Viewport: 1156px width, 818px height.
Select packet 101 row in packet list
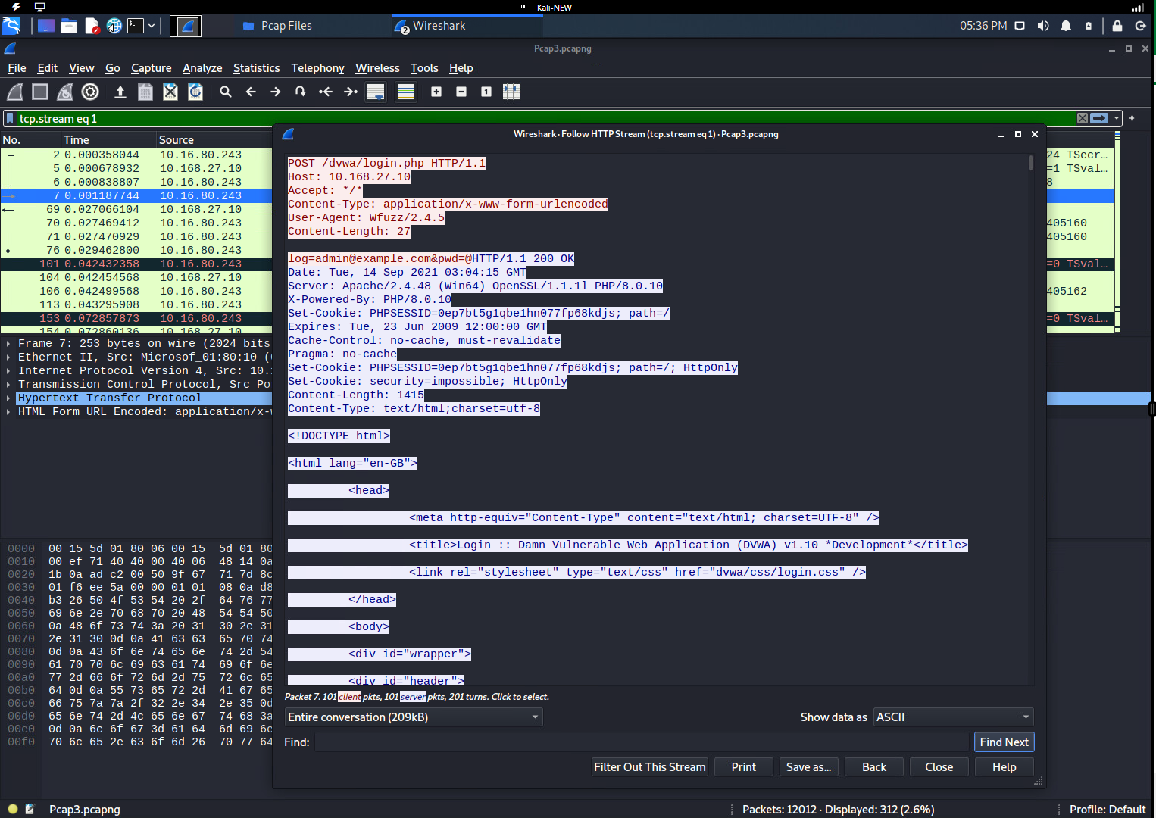point(136,264)
